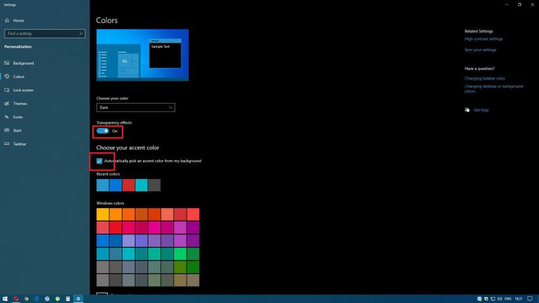Open the Start settings page
This screenshot has height=303, width=539.
[17, 131]
